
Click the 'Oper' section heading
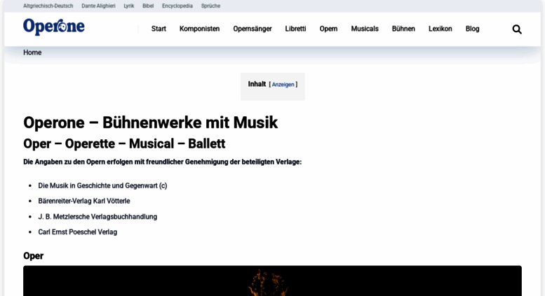[34, 256]
